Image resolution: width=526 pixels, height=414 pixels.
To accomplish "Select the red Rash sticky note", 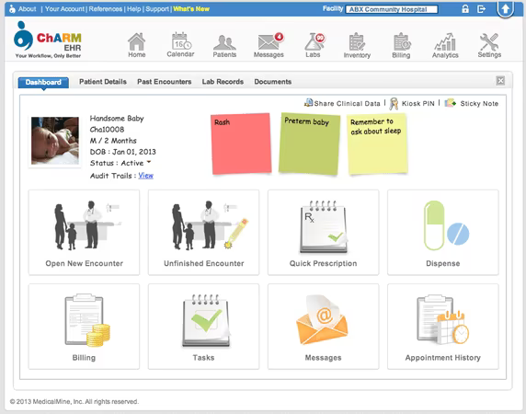I will (x=241, y=144).
